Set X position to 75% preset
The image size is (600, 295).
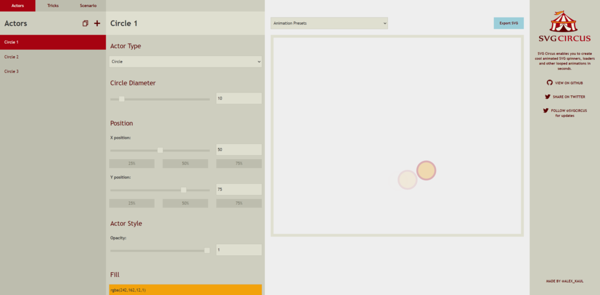pos(239,163)
